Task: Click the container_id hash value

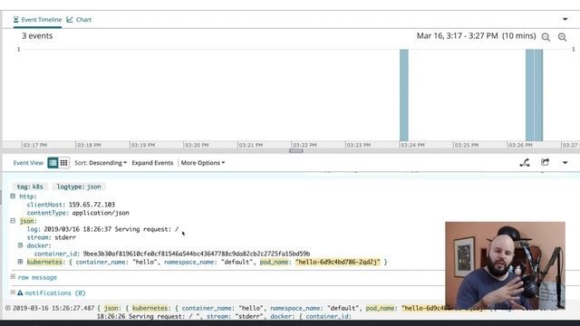Action: [197, 254]
